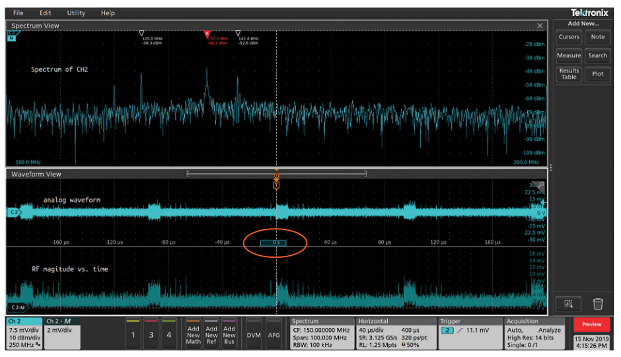Click the Cursors button
The height and width of the screenshot is (357, 621).
point(569,37)
